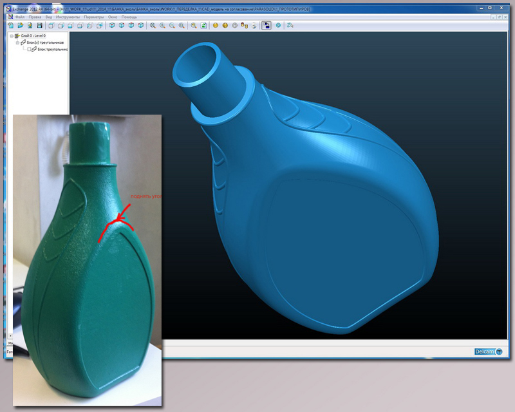Click the Save floppy disk icon
The height and width of the screenshot is (412, 515).
[39, 25]
